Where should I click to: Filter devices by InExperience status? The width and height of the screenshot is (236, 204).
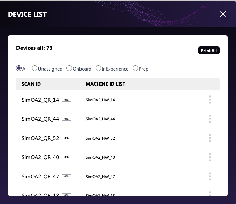(x=98, y=68)
